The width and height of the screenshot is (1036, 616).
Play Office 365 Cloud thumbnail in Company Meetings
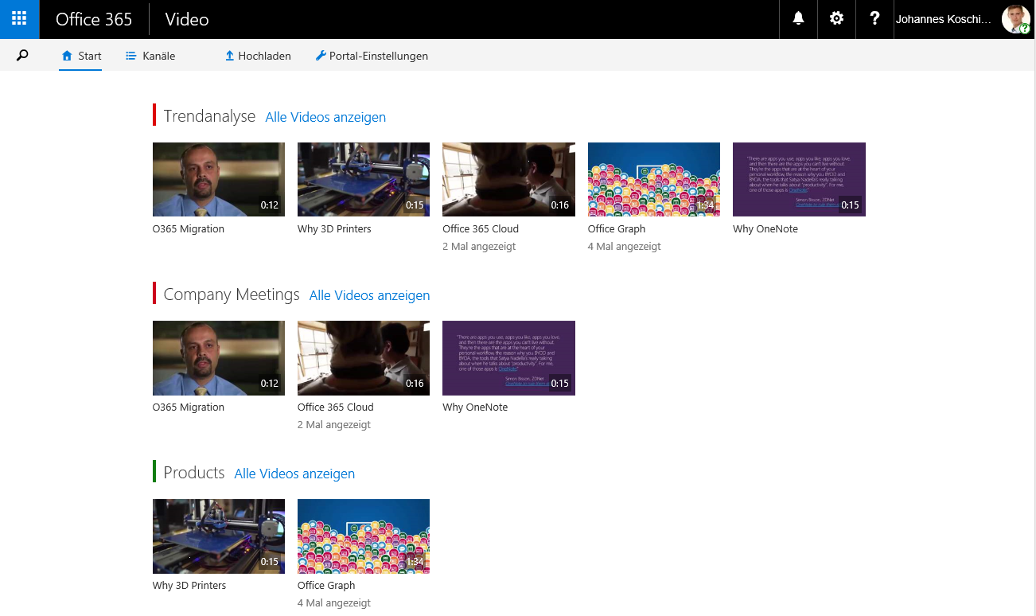[364, 357]
